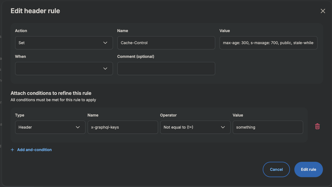Cancel editing the header rule

(276, 169)
